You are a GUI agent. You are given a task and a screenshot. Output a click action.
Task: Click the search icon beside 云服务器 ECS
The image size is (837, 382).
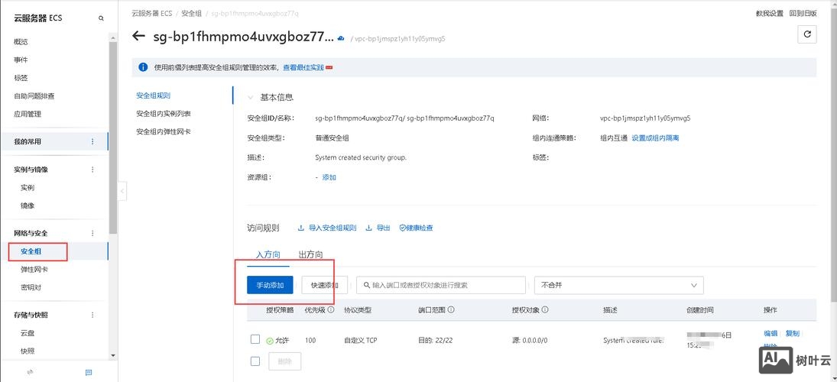pos(101,18)
